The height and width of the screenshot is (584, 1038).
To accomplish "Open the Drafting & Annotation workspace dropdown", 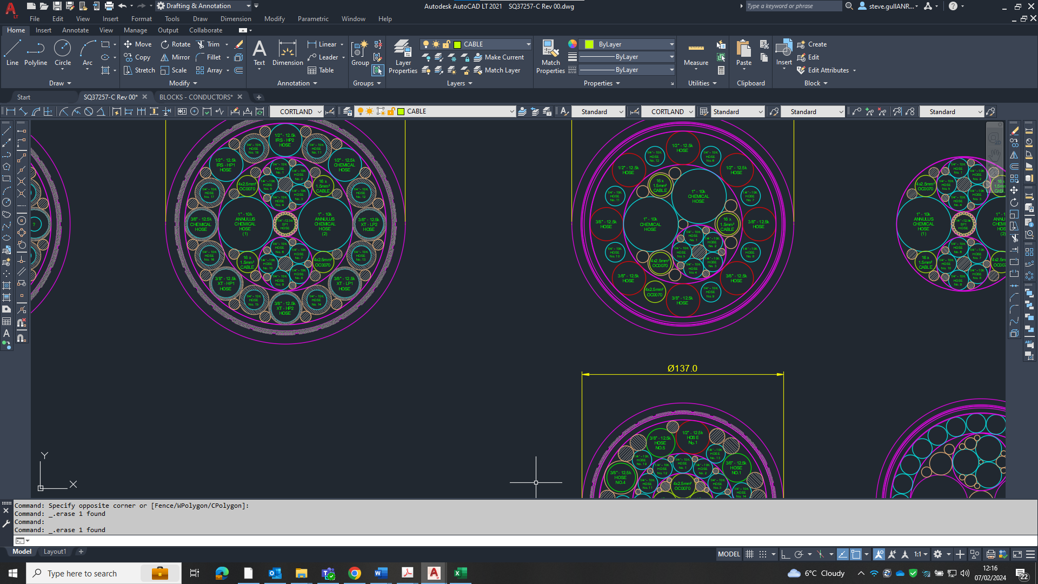I will click(249, 5).
